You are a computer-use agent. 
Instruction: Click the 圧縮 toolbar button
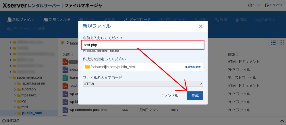[200, 20]
